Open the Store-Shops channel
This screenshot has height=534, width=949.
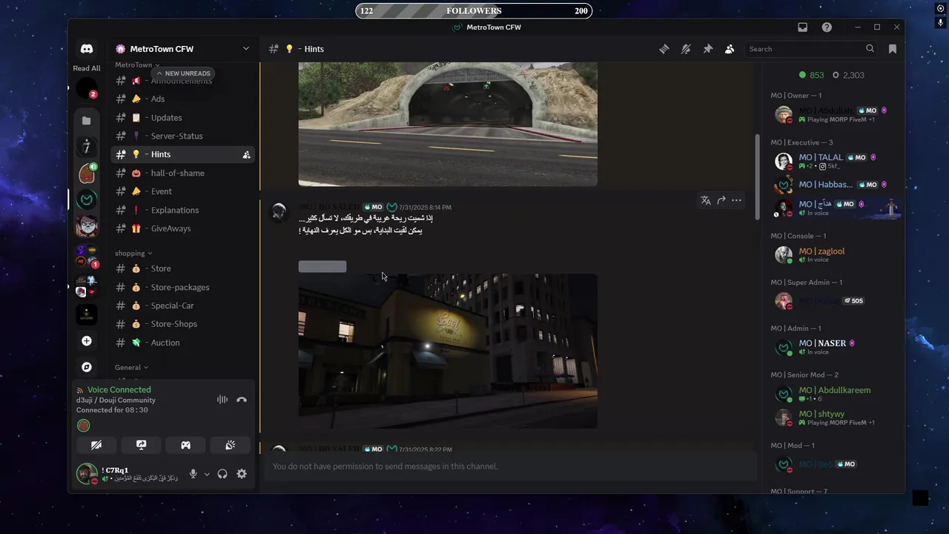pyautogui.click(x=182, y=325)
